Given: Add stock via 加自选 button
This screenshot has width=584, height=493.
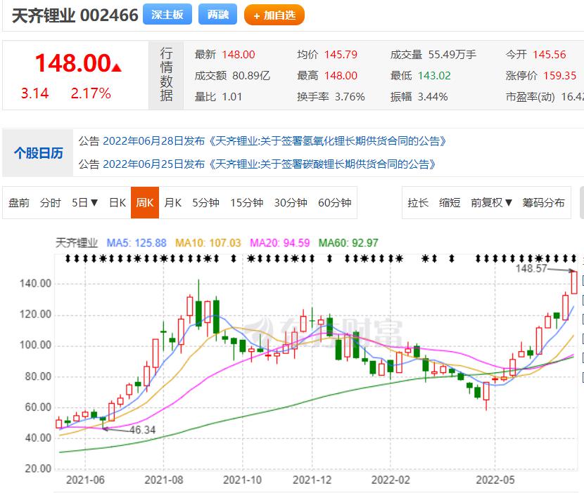Looking at the screenshot, I should click(x=274, y=15).
